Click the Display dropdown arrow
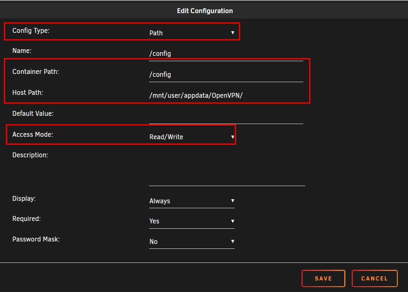 click(x=233, y=201)
